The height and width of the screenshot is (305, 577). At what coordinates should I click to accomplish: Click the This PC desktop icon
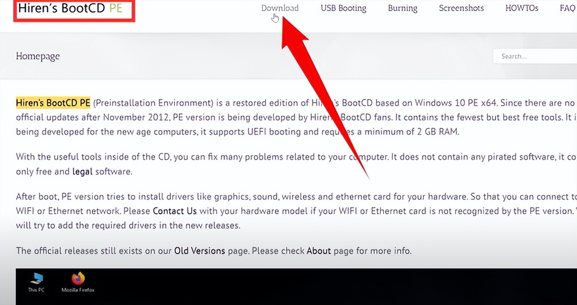coord(36,282)
